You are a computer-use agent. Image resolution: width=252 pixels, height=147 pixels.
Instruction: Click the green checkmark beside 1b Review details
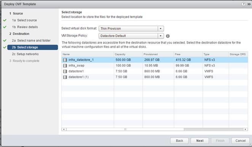pyautogui.click(x=5, y=27)
